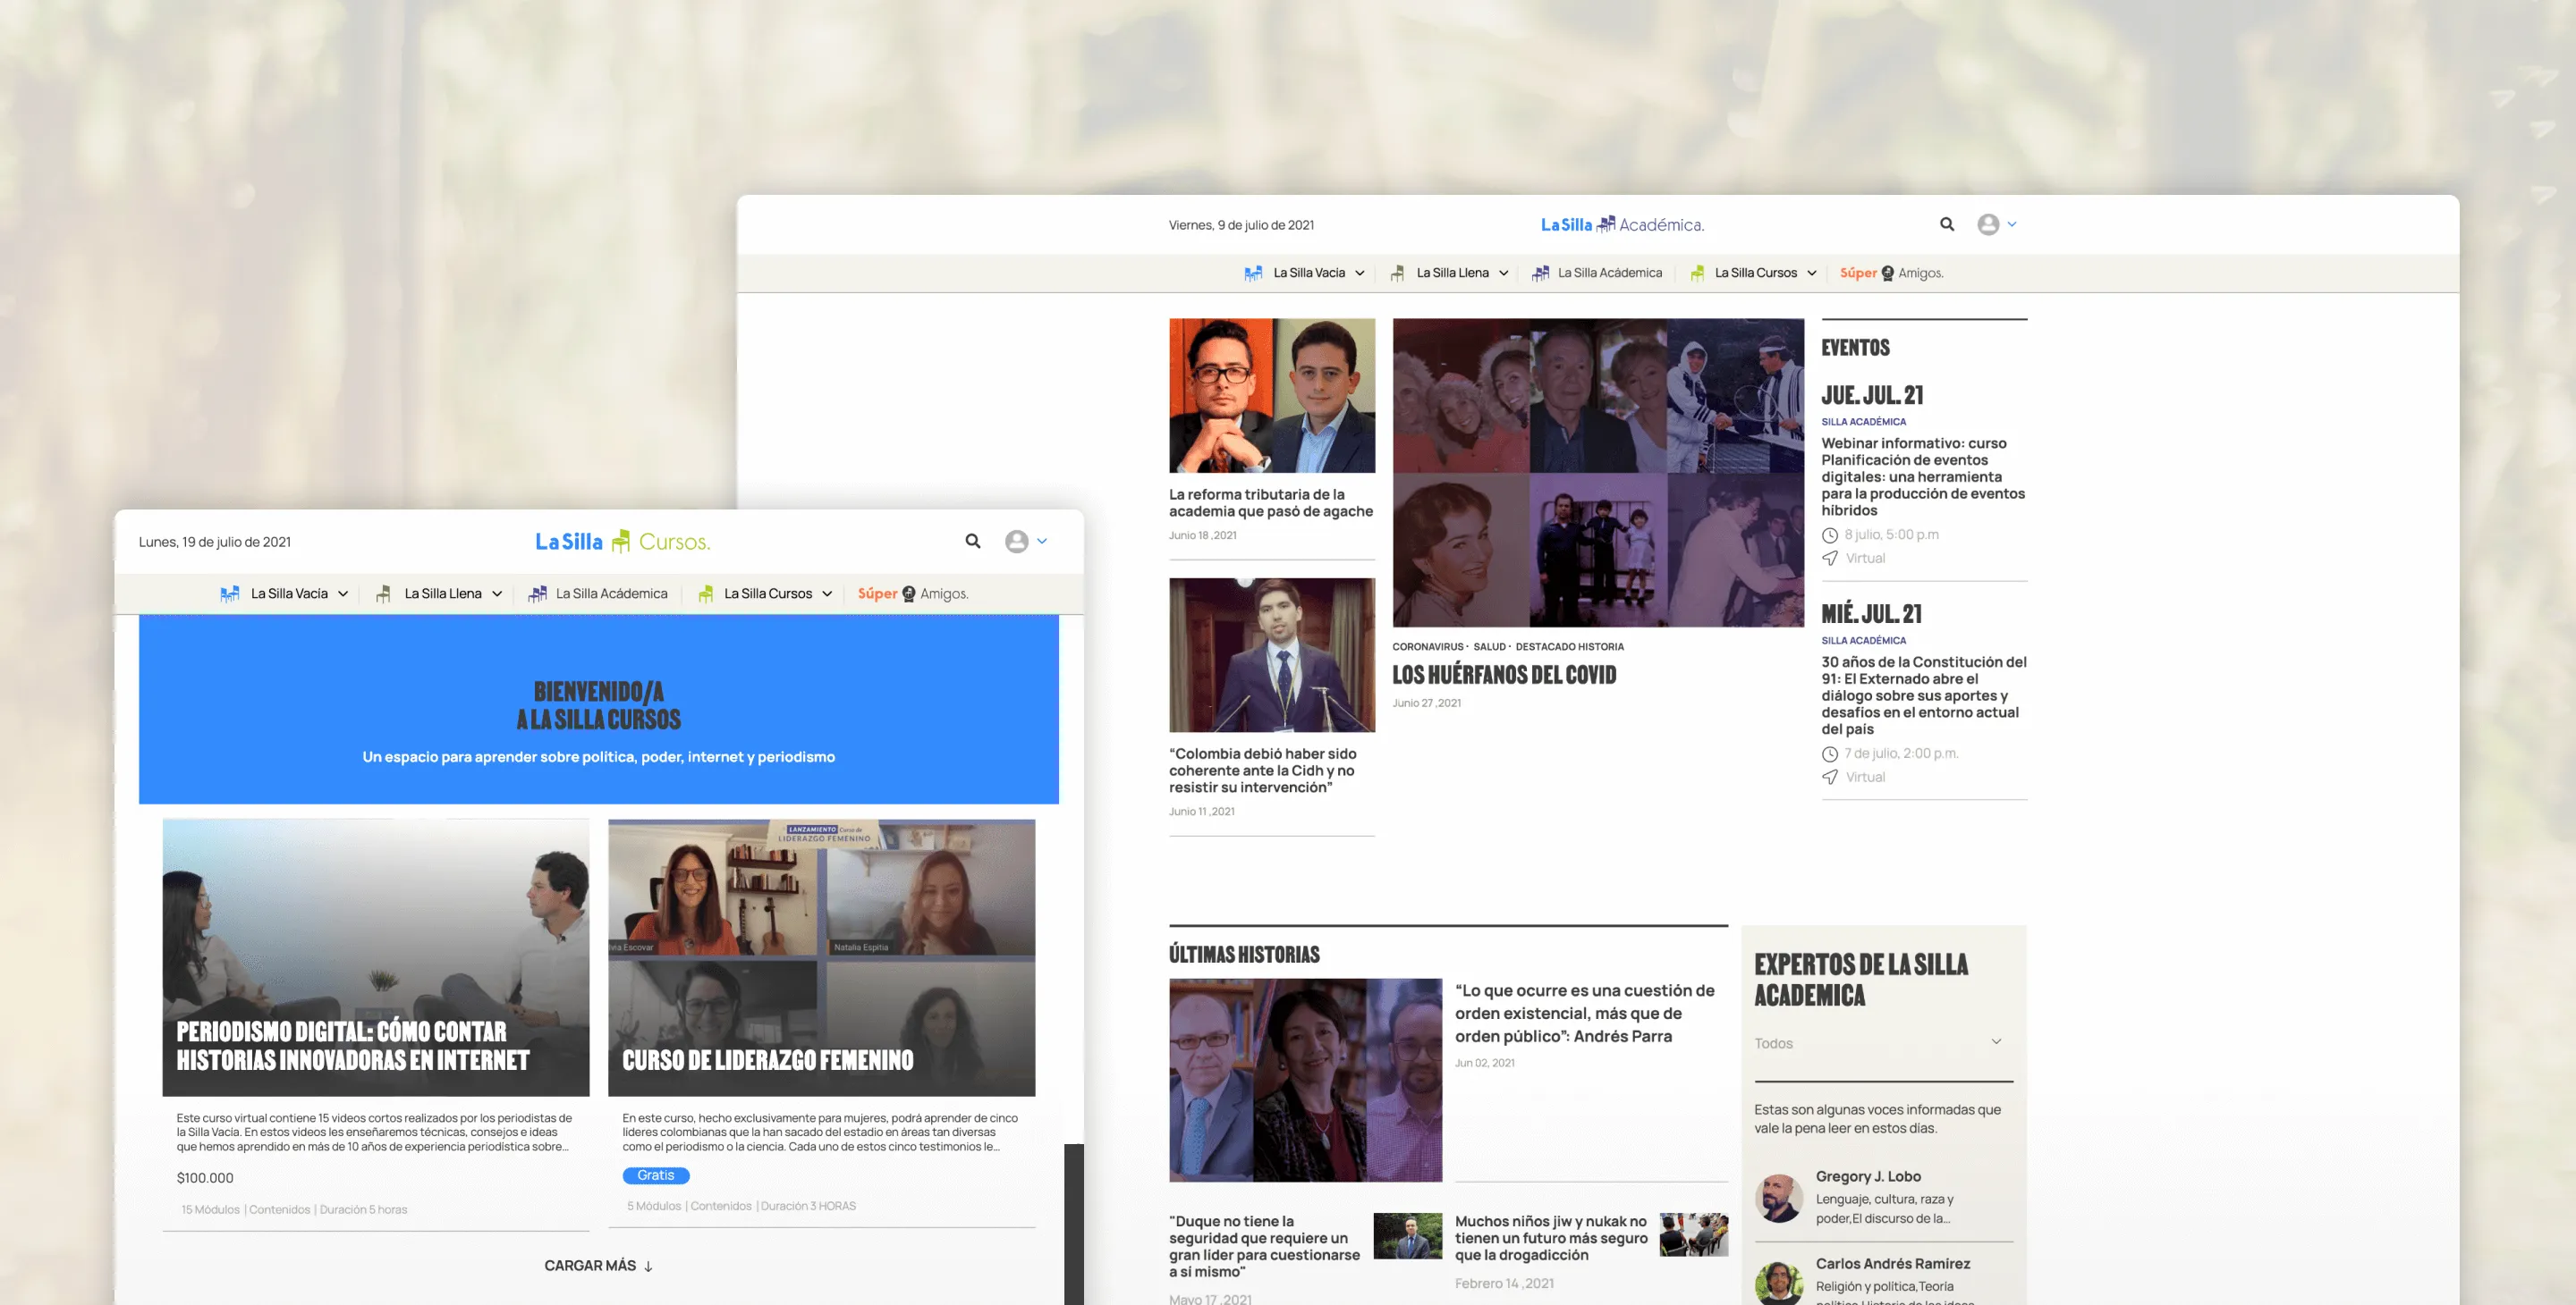Click the La Silla Llena chair icon in the Académica window nav
The width and height of the screenshot is (2576, 1305).
click(x=1398, y=273)
